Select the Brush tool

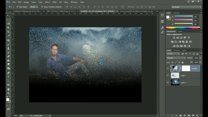pyautogui.click(x=8, y=44)
